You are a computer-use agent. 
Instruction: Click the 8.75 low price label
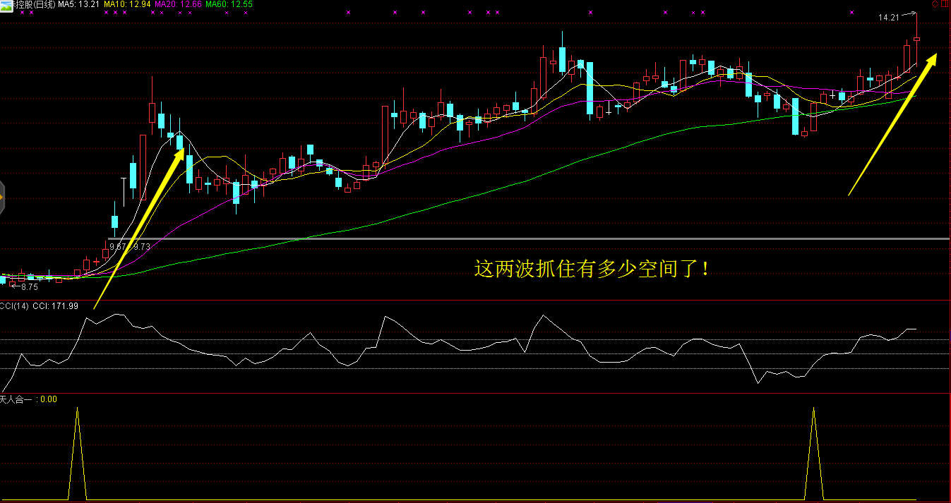click(x=30, y=287)
